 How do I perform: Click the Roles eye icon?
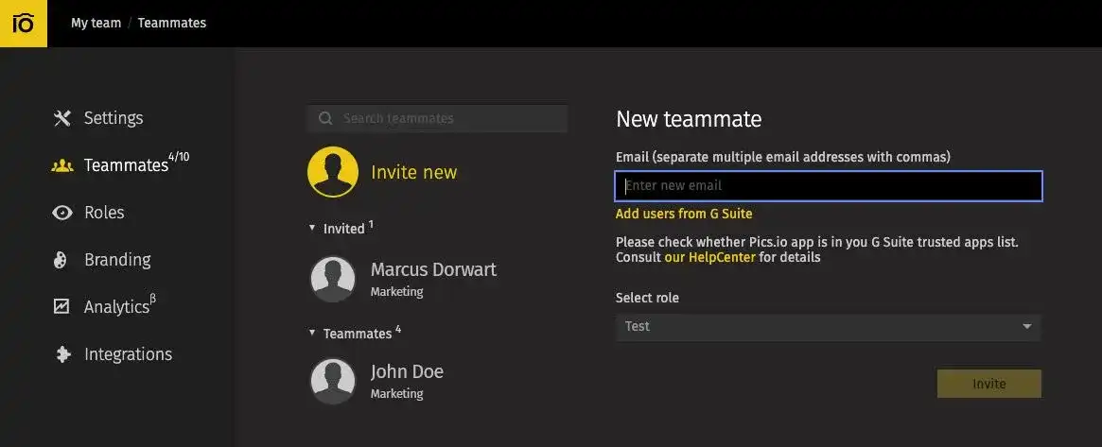[x=61, y=213]
